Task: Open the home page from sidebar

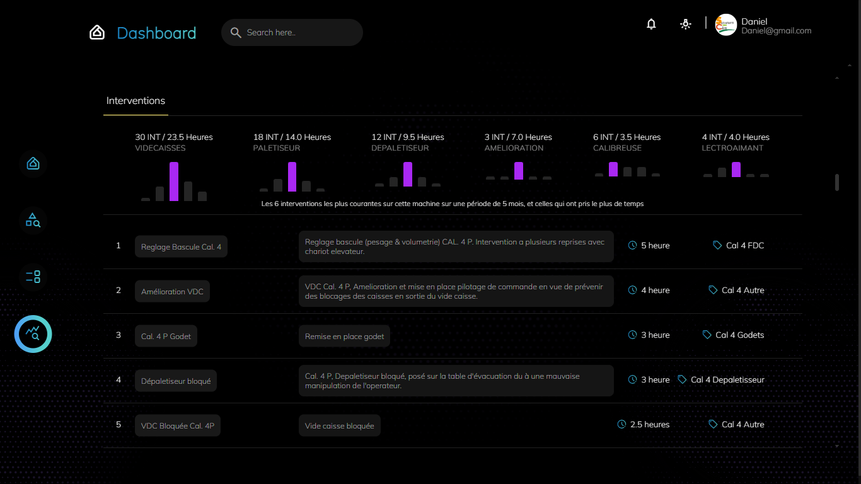Action: (x=33, y=164)
